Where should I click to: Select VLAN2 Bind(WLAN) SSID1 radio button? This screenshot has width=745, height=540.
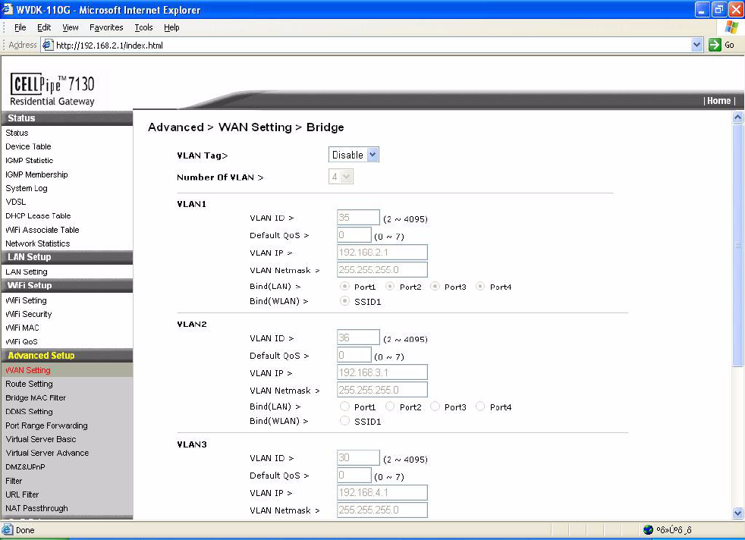tap(344, 421)
